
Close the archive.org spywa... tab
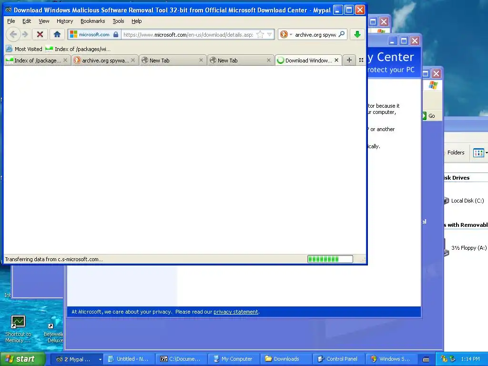[133, 61]
